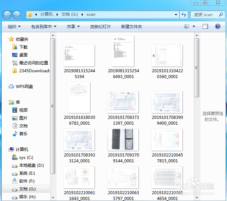Click the file list scroll-up arrow

click(196, 35)
